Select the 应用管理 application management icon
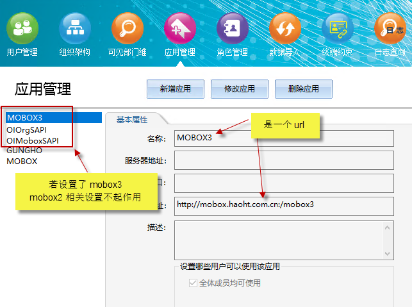Viewport: 412px width, 307px height. click(180, 29)
